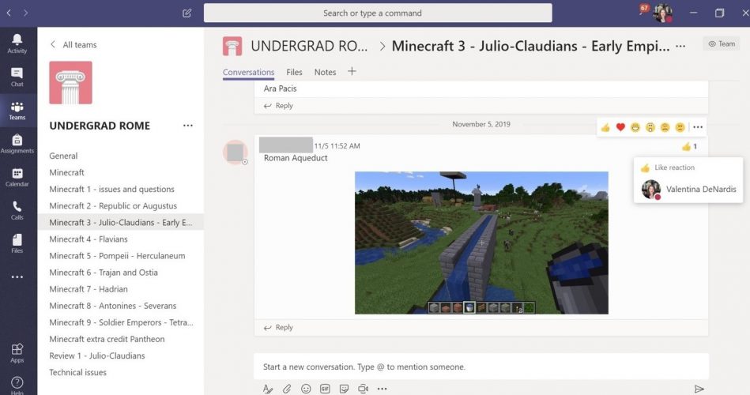The height and width of the screenshot is (395, 750).
Task: Click the Search or type a command box
Action: pyautogui.click(x=378, y=13)
